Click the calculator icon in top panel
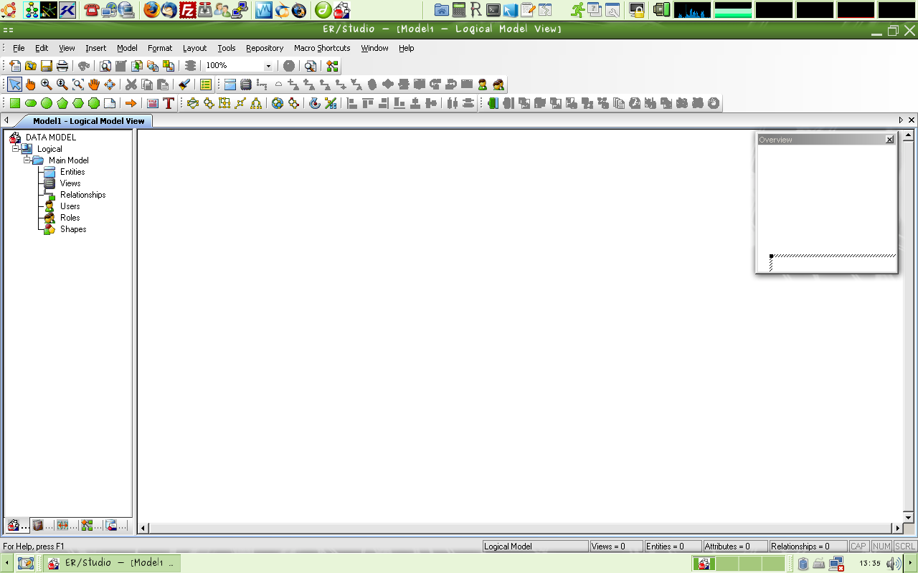918x573 pixels. click(459, 9)
